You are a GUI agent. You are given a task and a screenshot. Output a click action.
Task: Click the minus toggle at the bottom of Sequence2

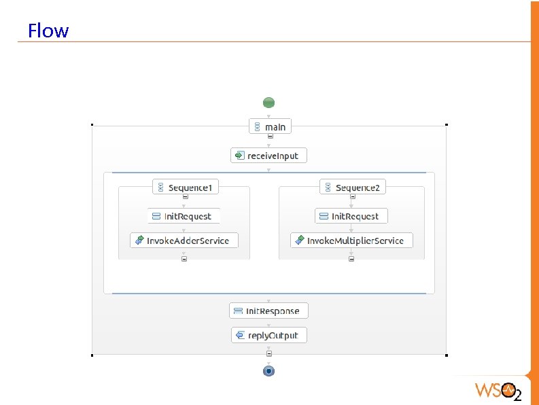(351, 258)
